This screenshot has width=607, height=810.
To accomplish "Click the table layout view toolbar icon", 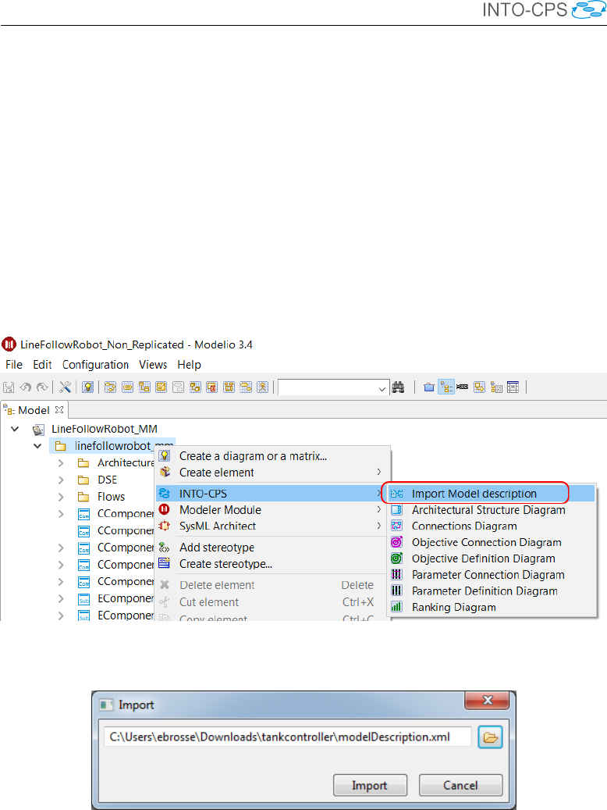I will tap(513, 387).
